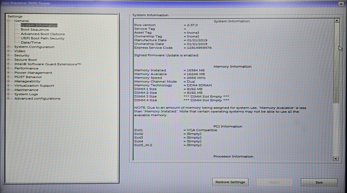The width and height of the screenshot is (347, 193).
Task: Select the POST Behavior label
Action: [28, 77]
